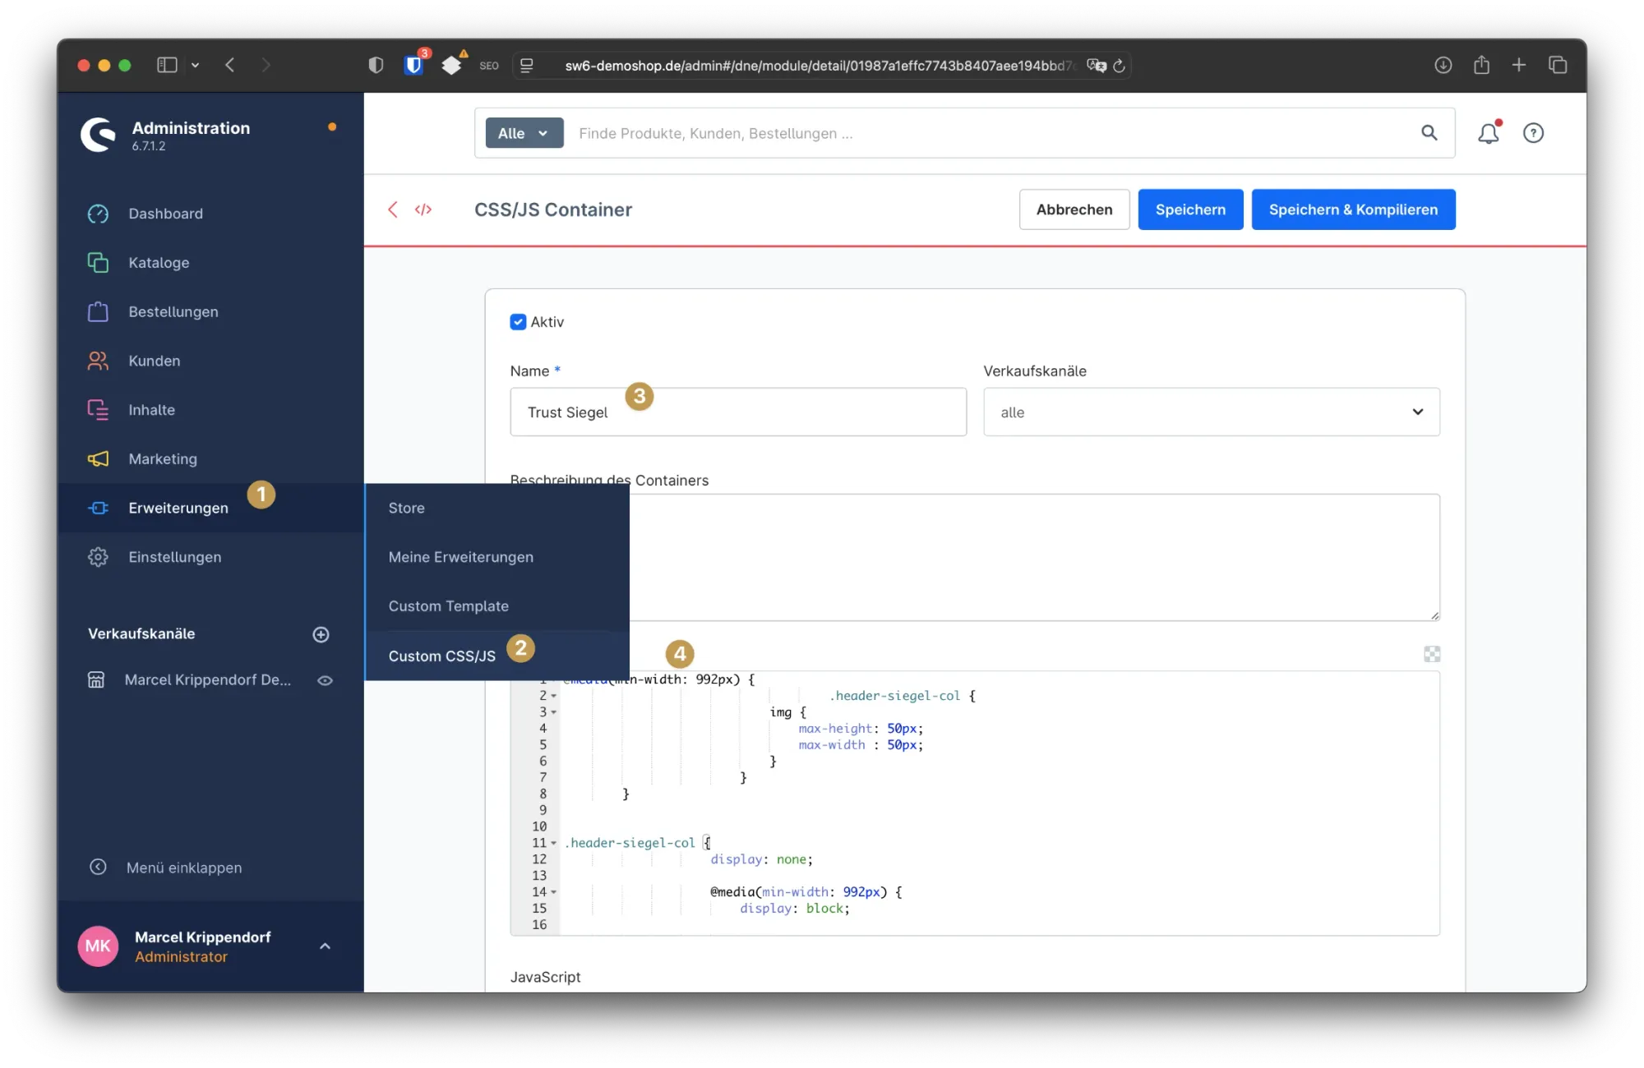Open the notifications bell icon
The image size is (1644, 1068).
(1488, 133)
